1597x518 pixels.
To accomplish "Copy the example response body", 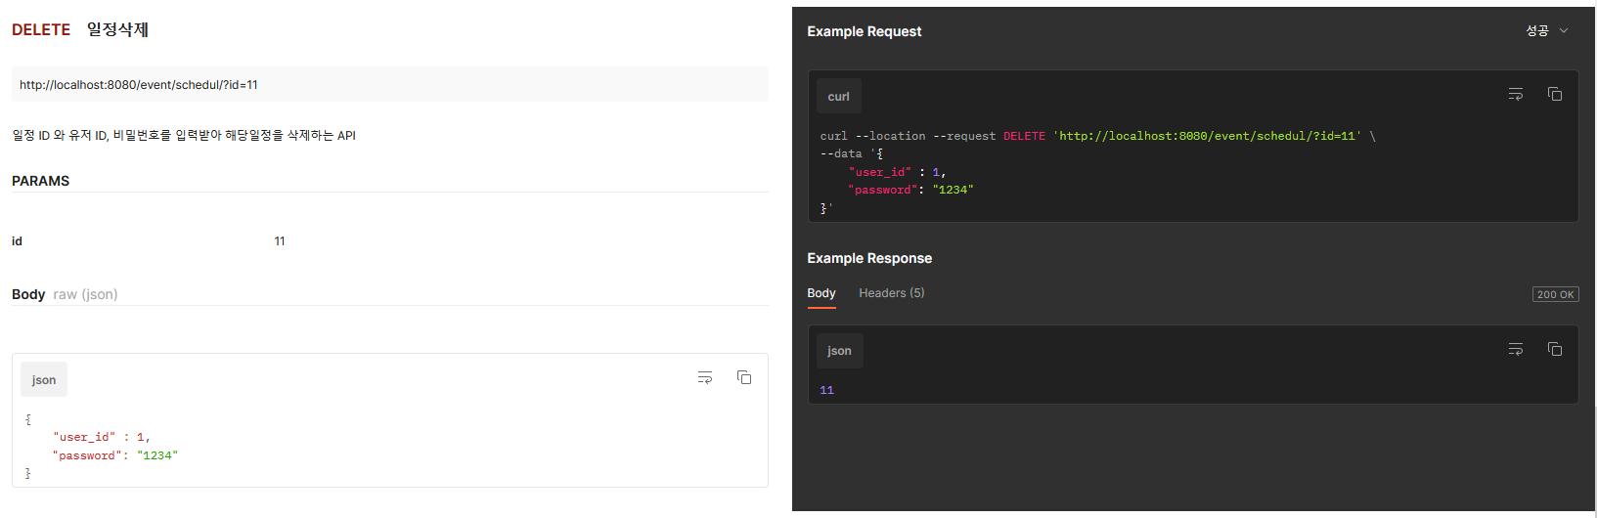I will [x=1554, y=349].
